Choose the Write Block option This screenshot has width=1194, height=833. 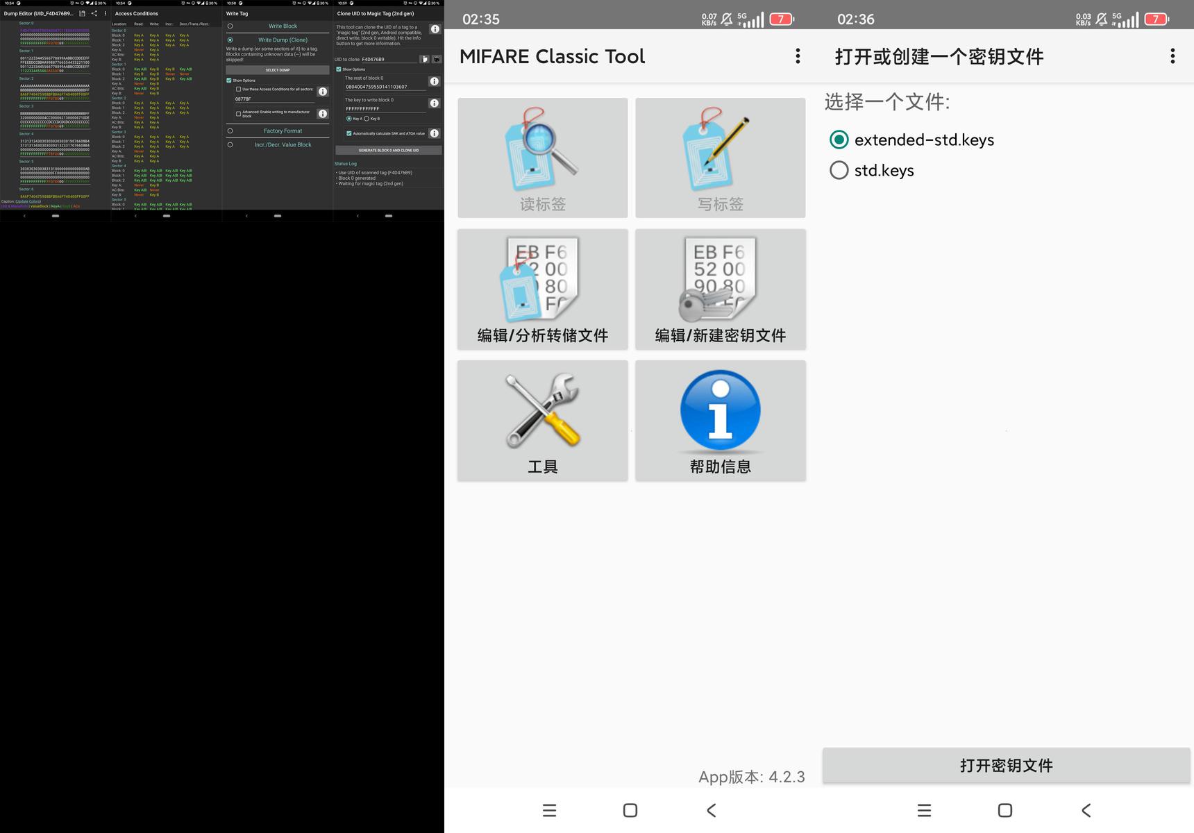tap(230, 26)
